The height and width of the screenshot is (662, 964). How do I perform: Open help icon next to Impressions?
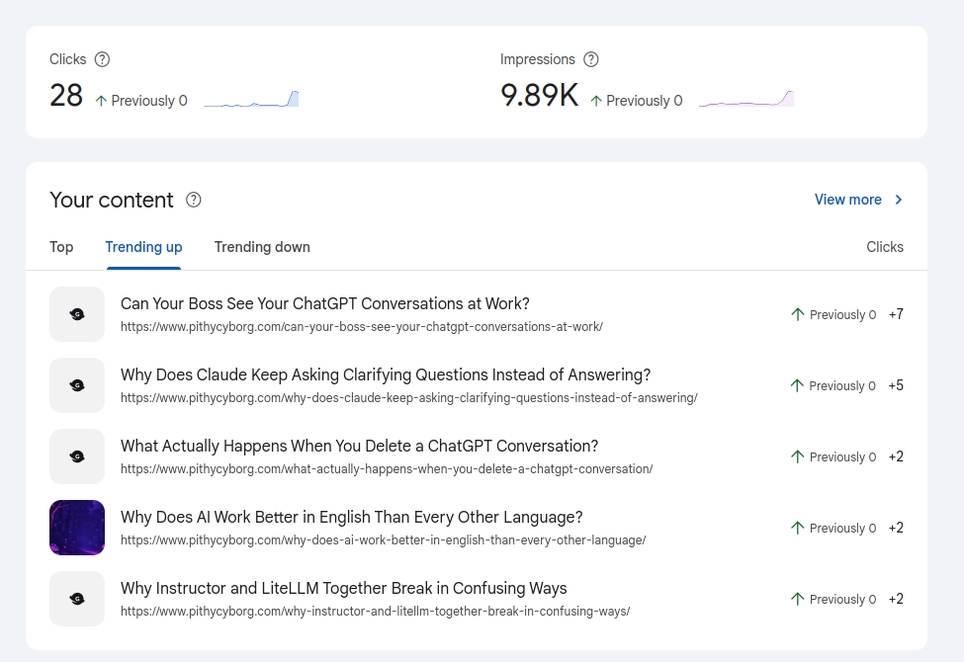click(x=591, y=59)
